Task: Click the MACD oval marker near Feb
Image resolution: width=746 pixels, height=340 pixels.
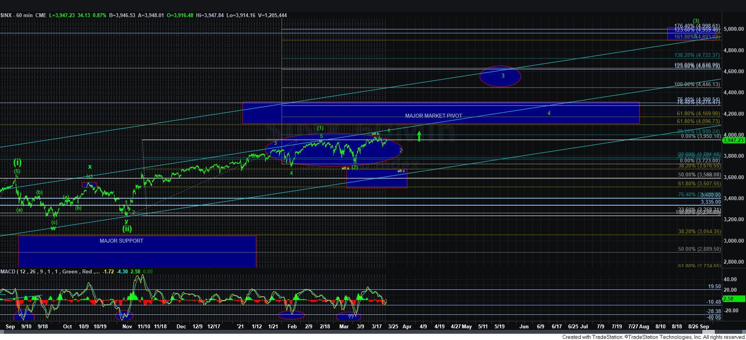Action: pos(291,315)
